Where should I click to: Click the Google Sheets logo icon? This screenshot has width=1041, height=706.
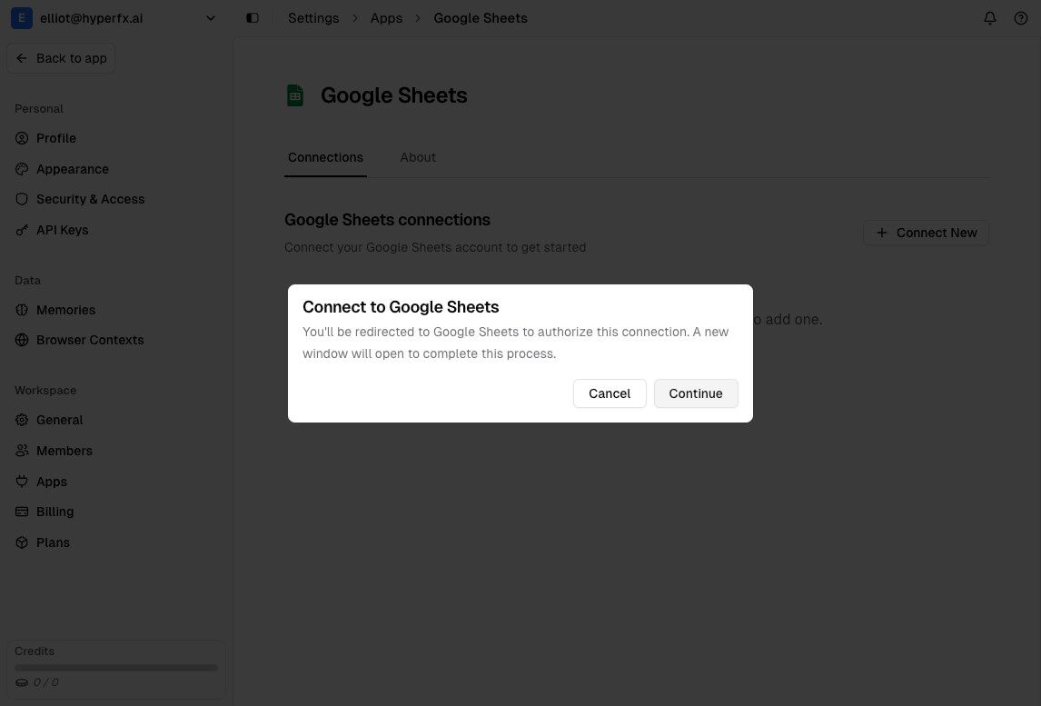295,95
